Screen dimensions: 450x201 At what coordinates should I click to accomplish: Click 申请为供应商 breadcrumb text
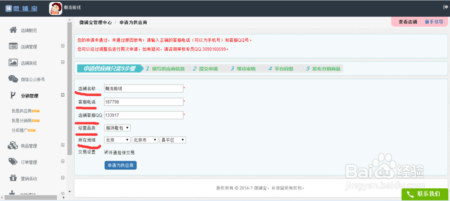pos(134,22)
